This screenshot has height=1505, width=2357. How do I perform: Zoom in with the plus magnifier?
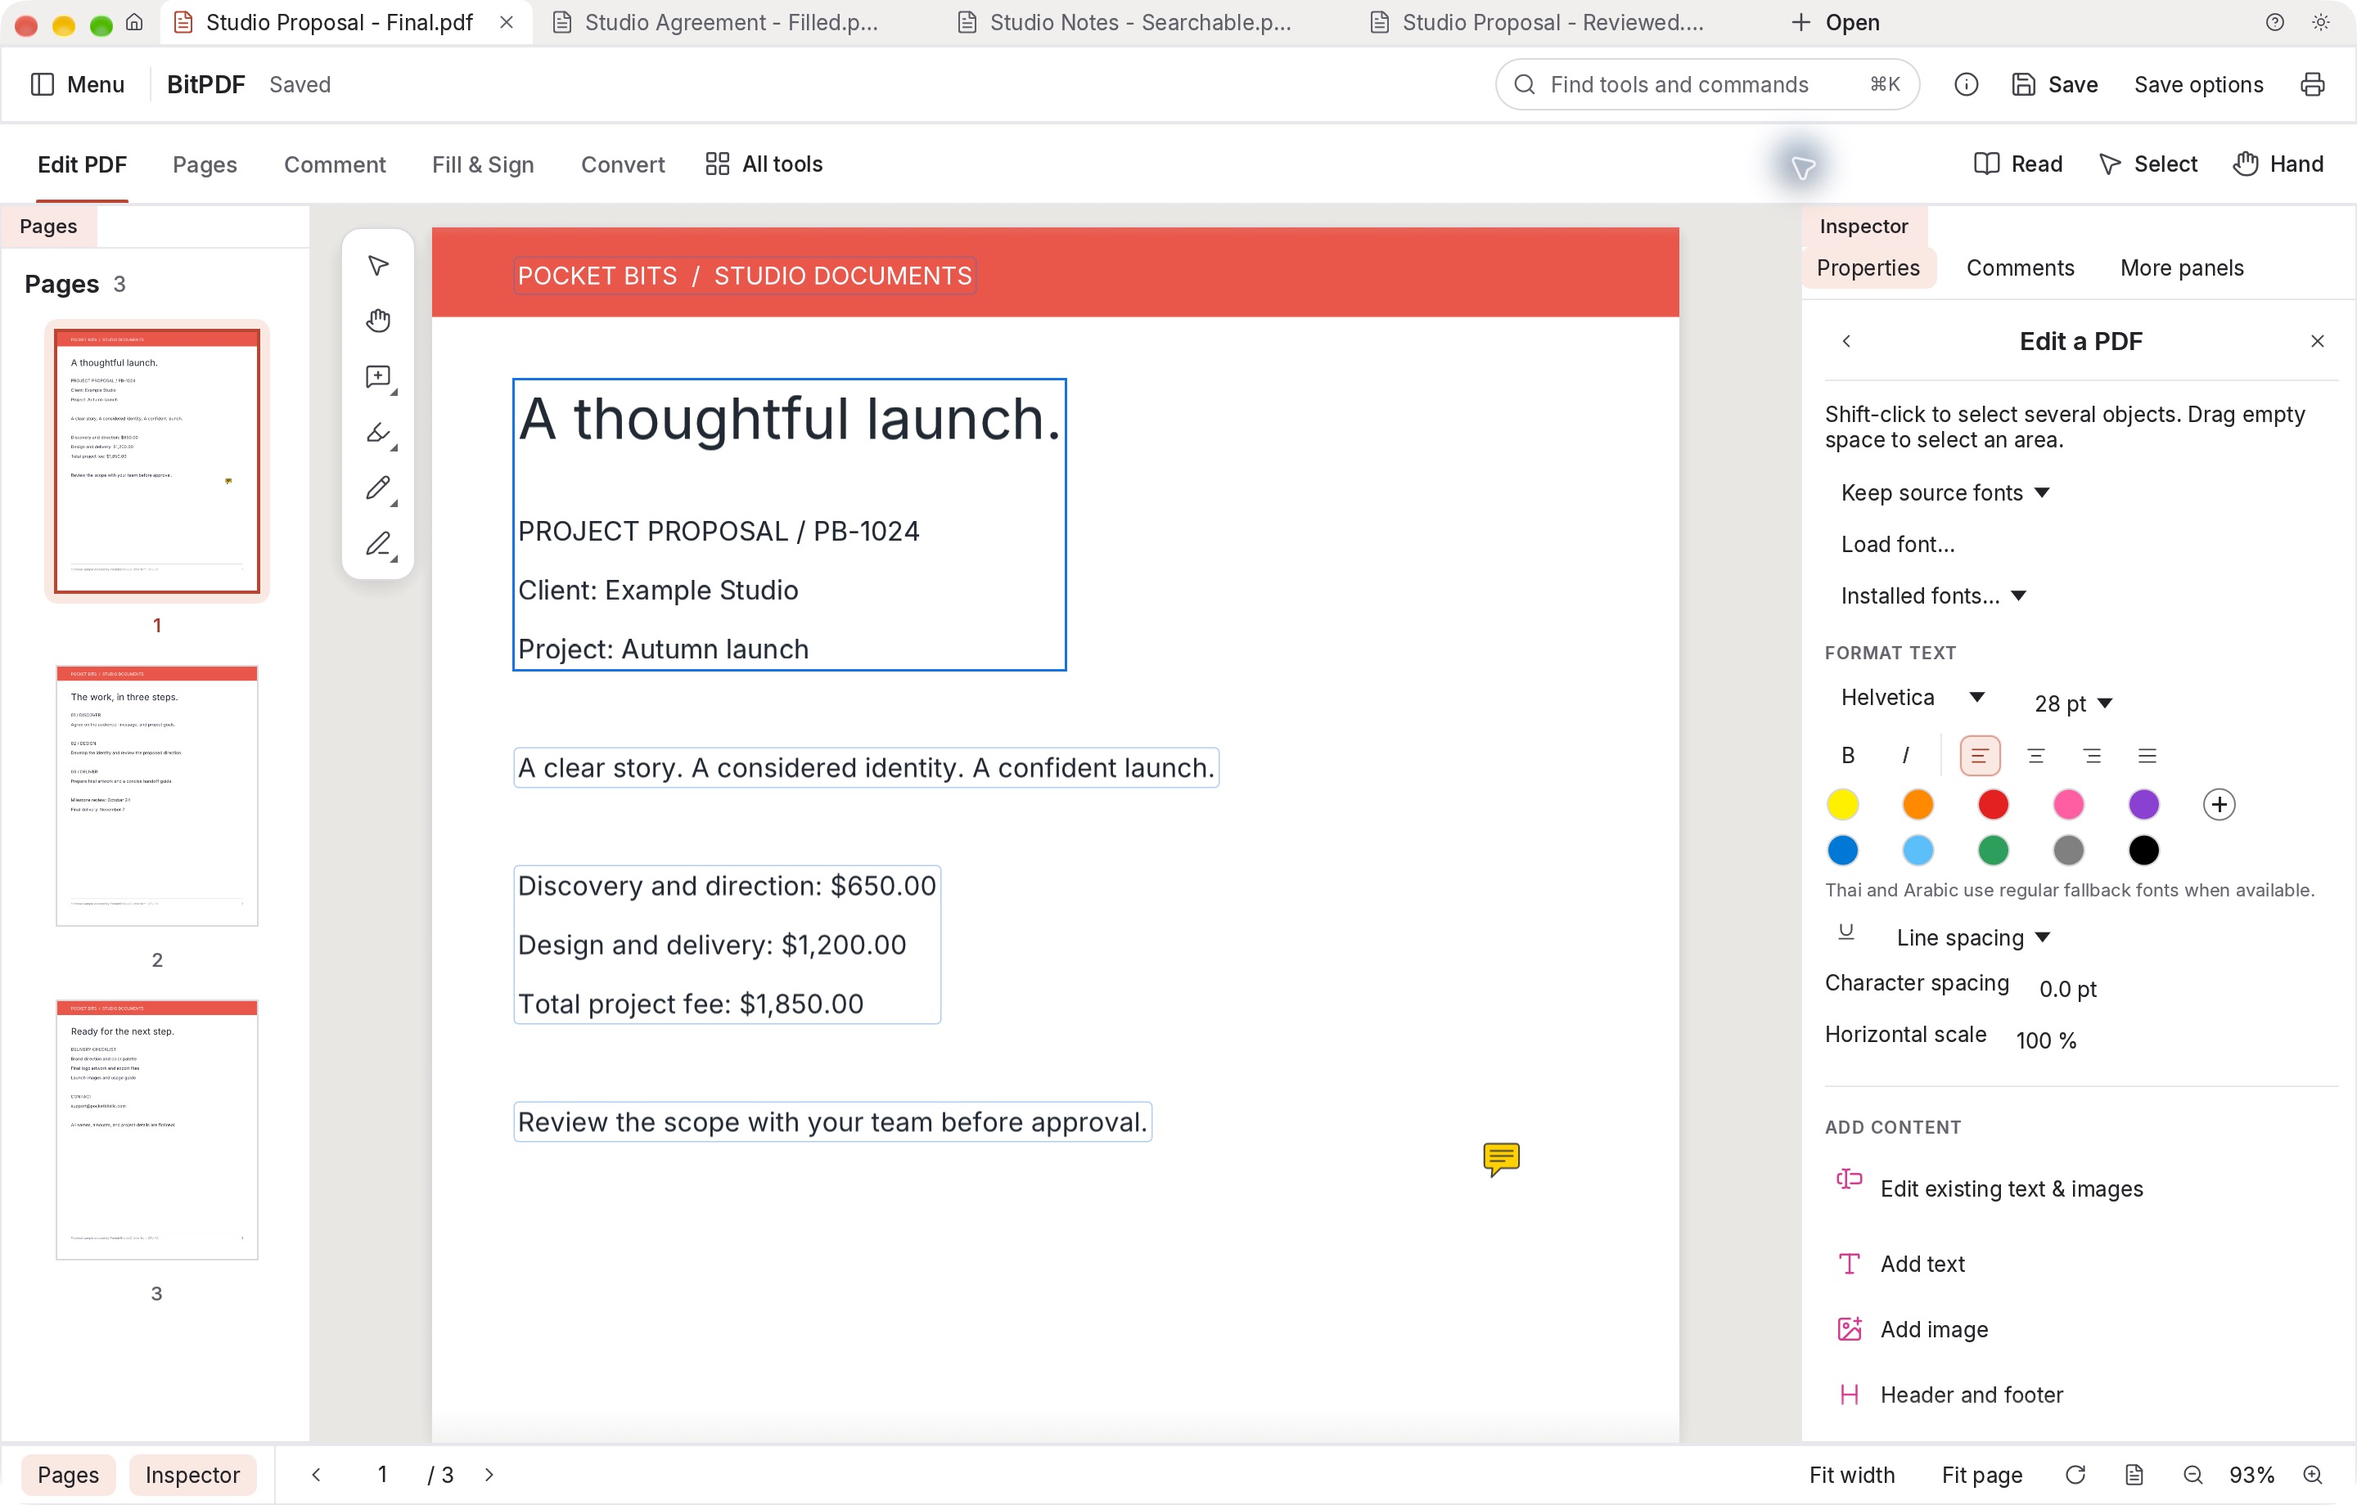coord(2313,1475)
